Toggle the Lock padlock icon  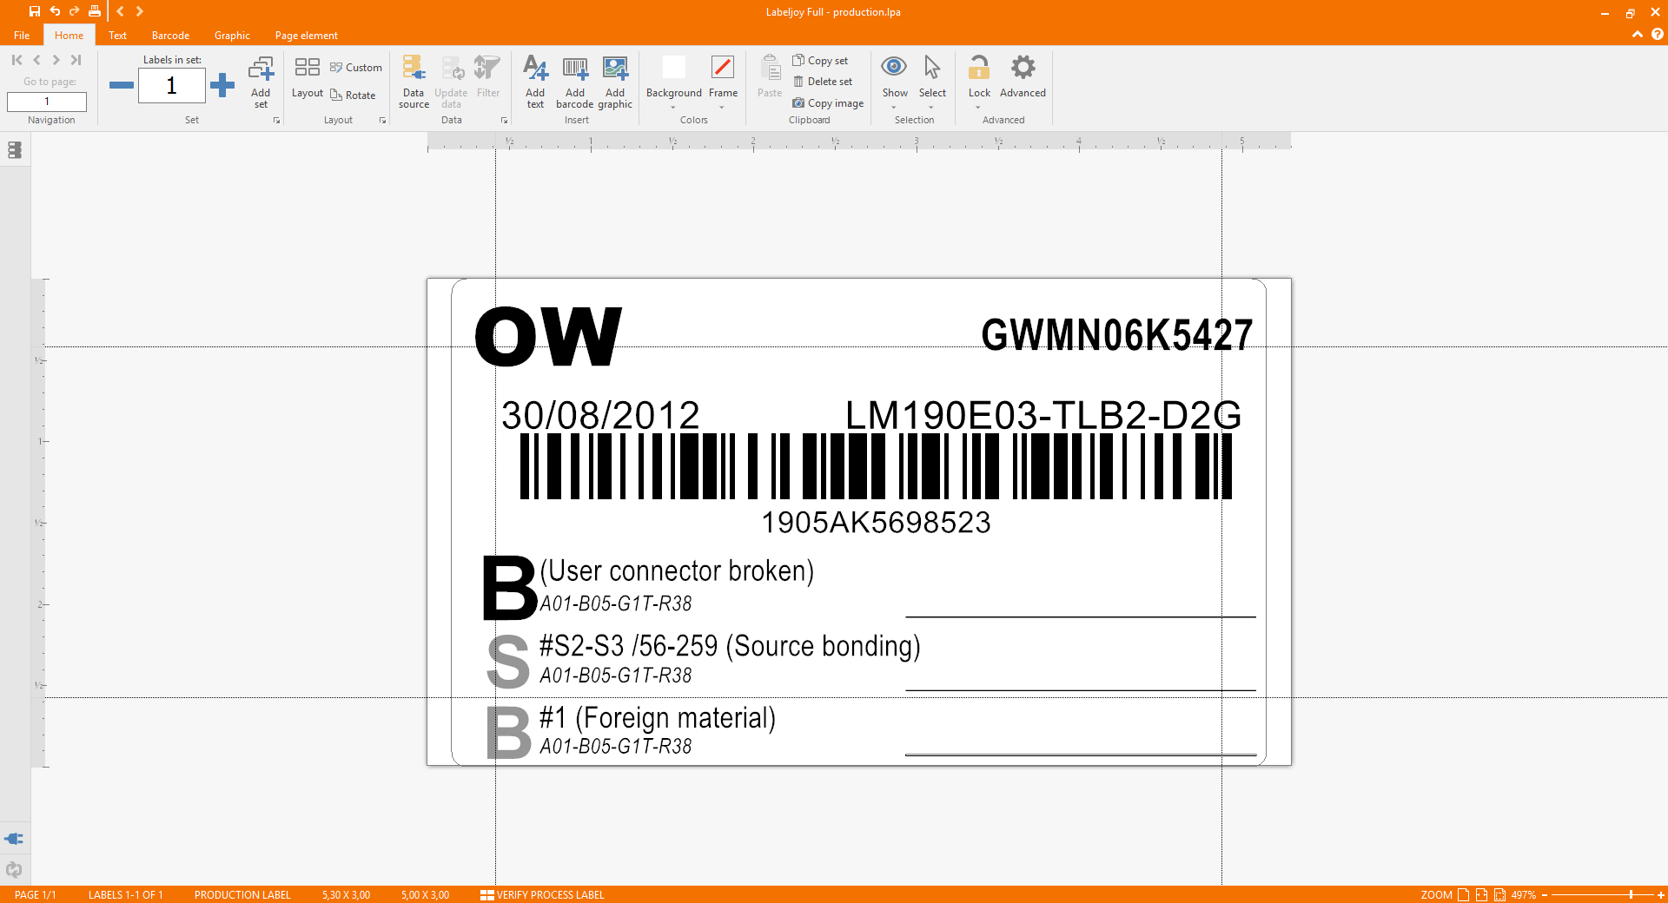[979, 67]
